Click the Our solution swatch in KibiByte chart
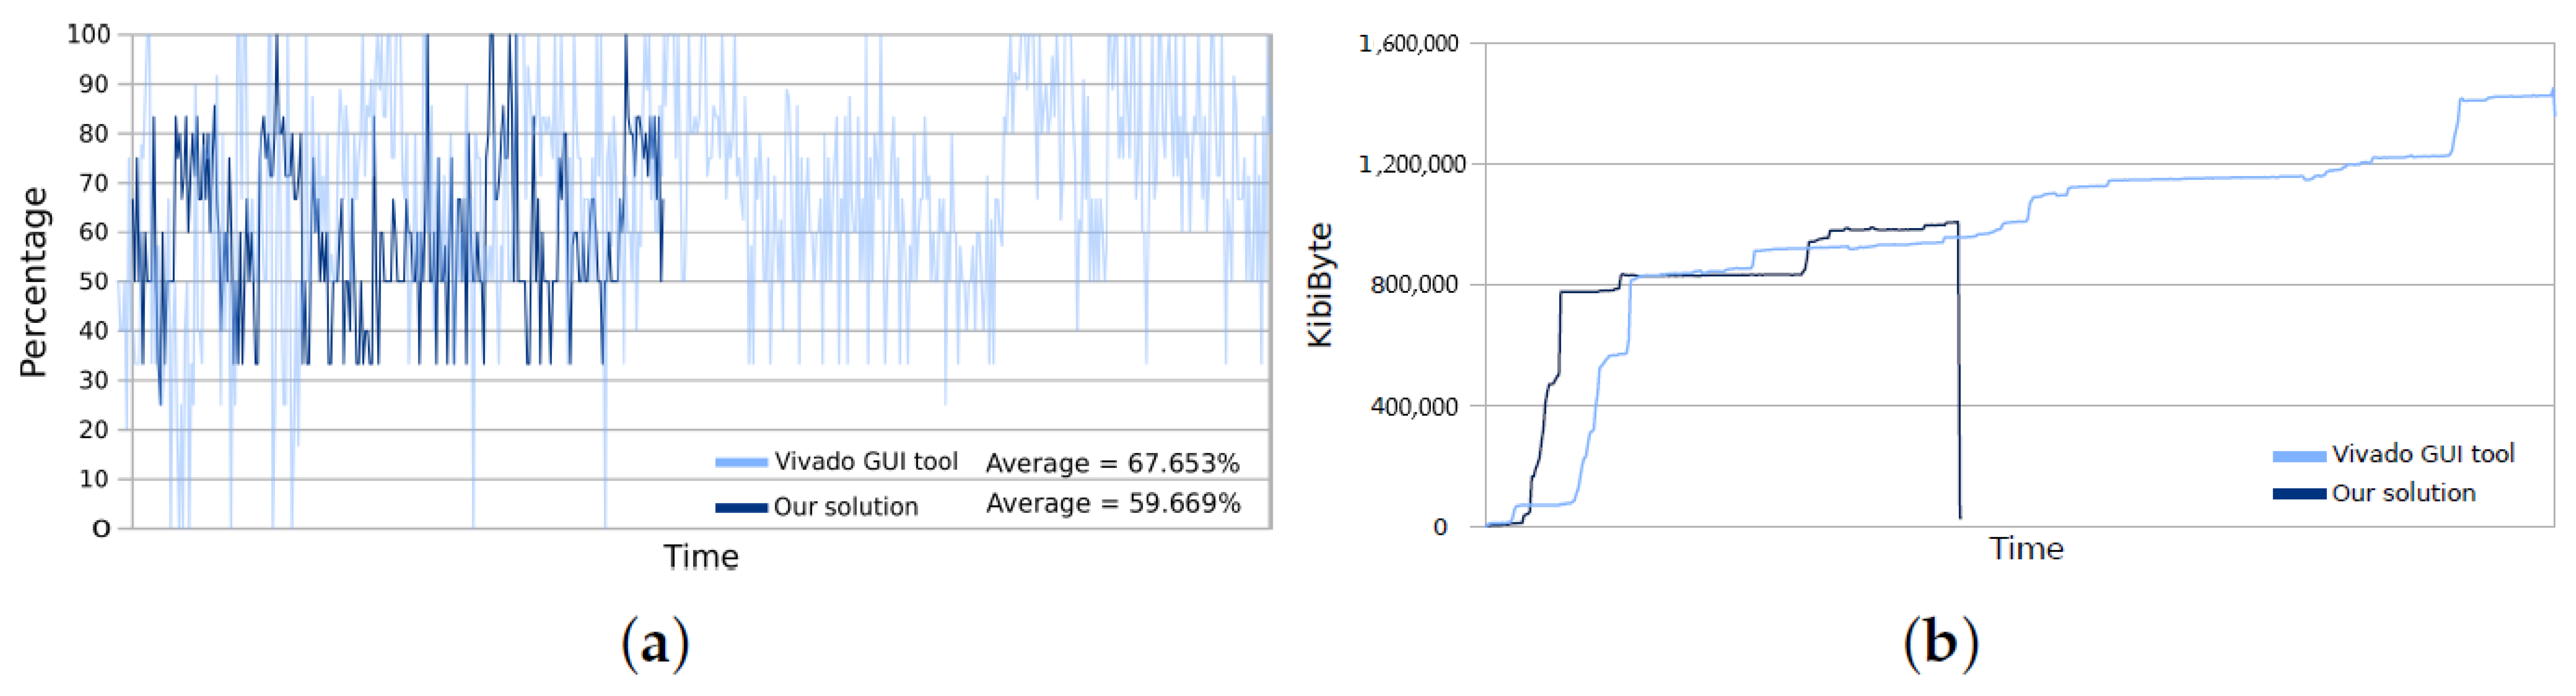The image size is (2576, 696). click(x=2299, y=494)
